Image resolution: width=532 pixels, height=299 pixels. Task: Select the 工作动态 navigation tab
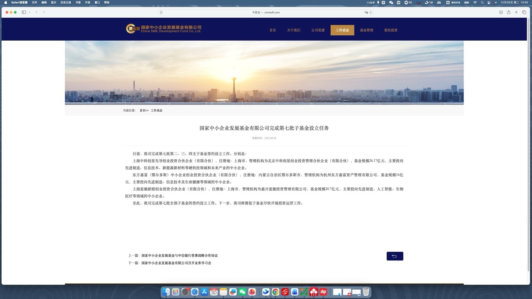[342, 30]
